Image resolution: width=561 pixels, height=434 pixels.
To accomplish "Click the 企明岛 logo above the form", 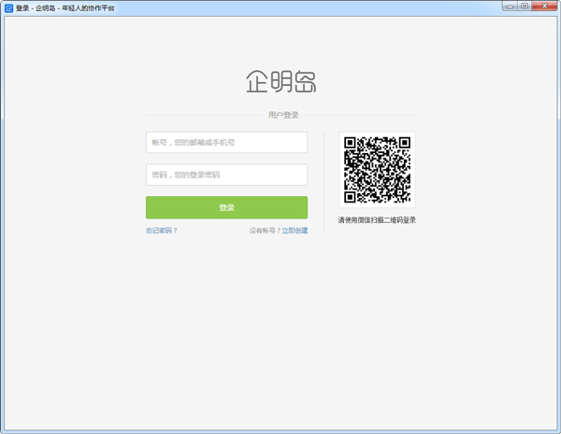I will (280, 81).
